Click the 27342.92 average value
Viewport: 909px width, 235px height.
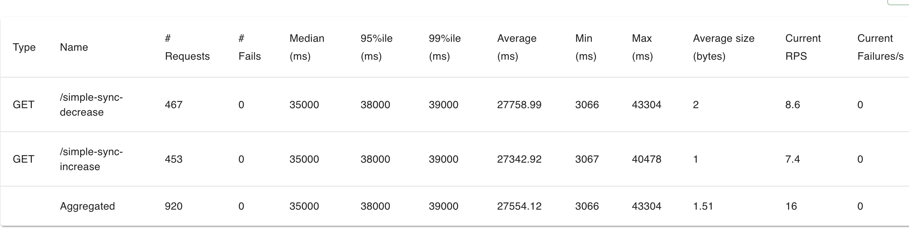(519, 159)
